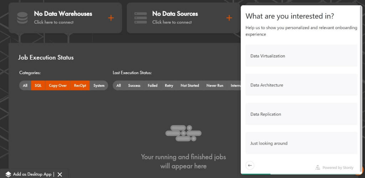Select Just looking around option

point(301,143)
